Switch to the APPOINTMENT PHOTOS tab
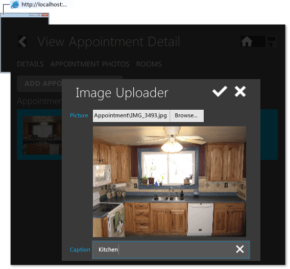The image size is (290, 269). click(x=90, y=64)
